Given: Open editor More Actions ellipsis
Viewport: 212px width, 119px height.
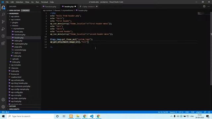Looking at the screenshot, I should (x=209, y=6).
